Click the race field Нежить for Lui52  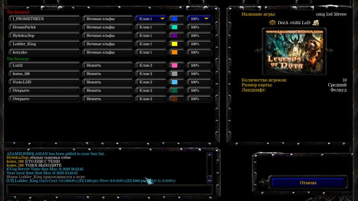[108, 65]
